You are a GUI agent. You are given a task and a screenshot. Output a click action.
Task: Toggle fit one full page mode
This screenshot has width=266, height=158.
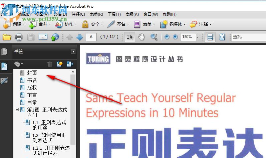coord(222,37)
